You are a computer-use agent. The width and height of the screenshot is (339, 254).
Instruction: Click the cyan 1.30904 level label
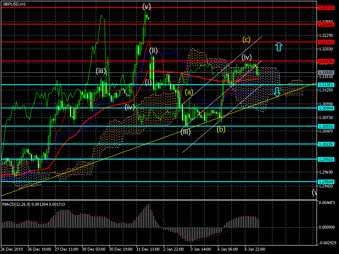[326, 108]
